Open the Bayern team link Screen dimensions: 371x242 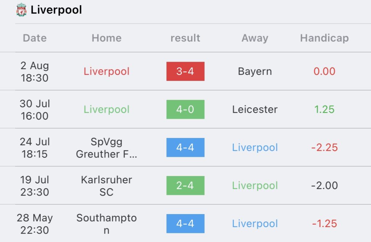[255, 71]
